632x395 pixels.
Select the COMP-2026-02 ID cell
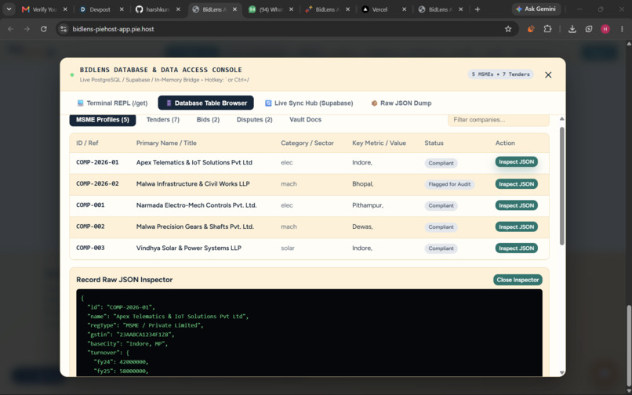[97, 184]
